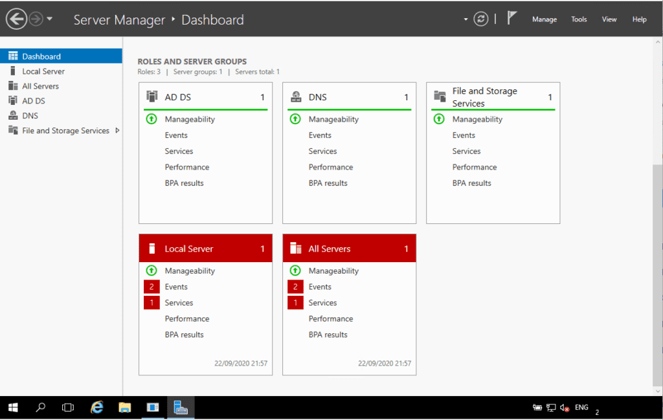Open the Manage menu

coord(544,19)
